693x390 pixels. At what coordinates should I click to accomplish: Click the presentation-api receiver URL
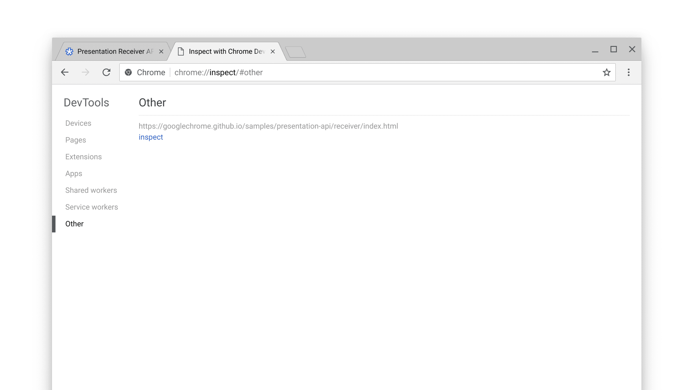pyautogui.click(x=268, y=126)
